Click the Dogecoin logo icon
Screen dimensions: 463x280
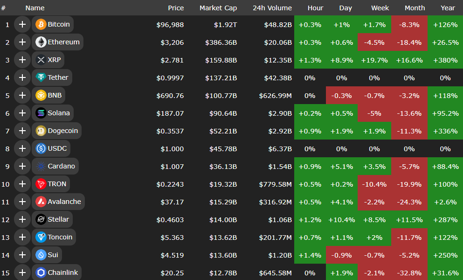tap(41, 131)
